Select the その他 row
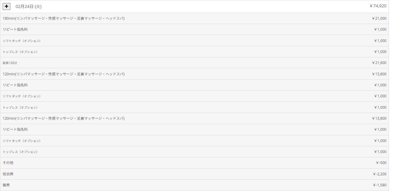398x191 pixels. click(8, 163)
